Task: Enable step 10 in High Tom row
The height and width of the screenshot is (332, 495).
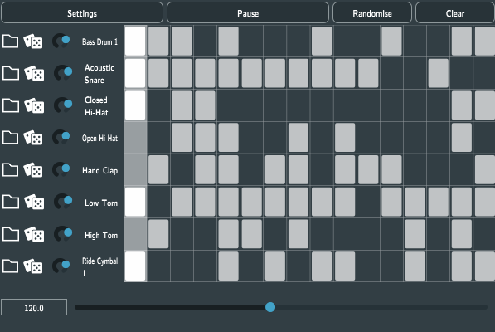Action: point(345,234)
